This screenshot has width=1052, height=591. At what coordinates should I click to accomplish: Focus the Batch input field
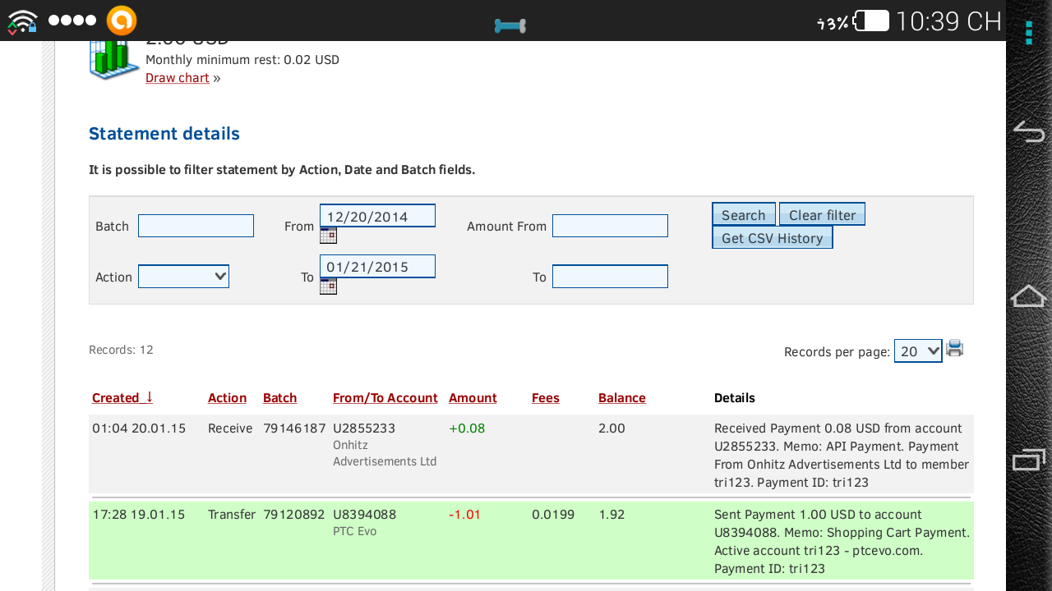(196, 226)
